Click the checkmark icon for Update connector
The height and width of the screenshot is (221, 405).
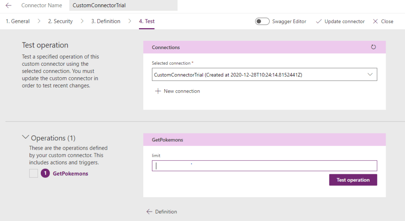(x=319, y=21)
